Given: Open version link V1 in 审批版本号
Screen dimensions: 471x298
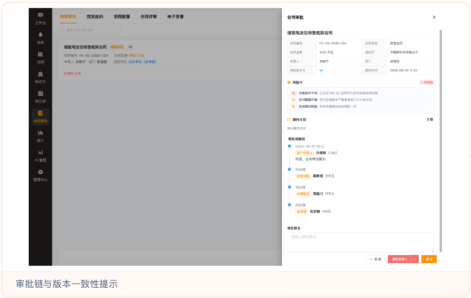Looking at the screenshot, I should point(321,70).
